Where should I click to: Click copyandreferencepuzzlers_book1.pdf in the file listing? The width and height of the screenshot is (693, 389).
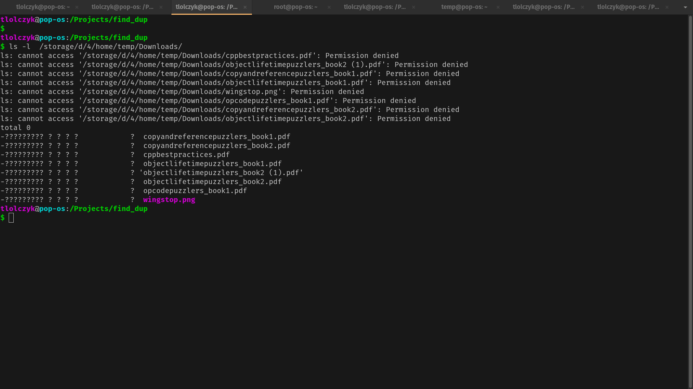click(x=217, y=137)
